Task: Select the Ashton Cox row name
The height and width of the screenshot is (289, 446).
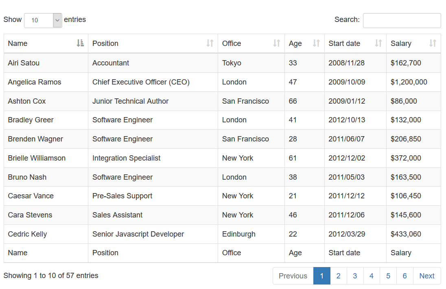Action: [x=46, y=101]
